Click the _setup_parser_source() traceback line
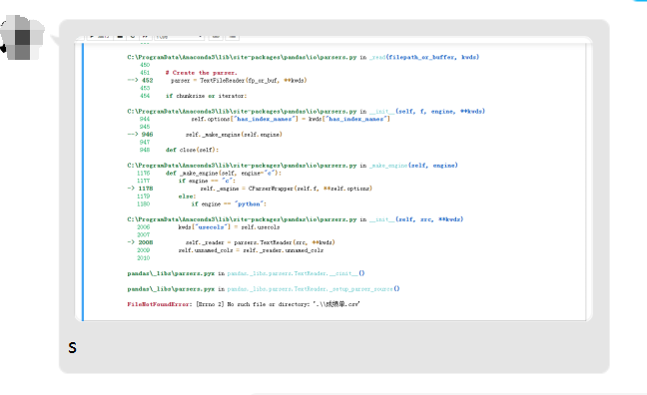The width and height of the screenshot is (647, 395). (x=264, y=289)
